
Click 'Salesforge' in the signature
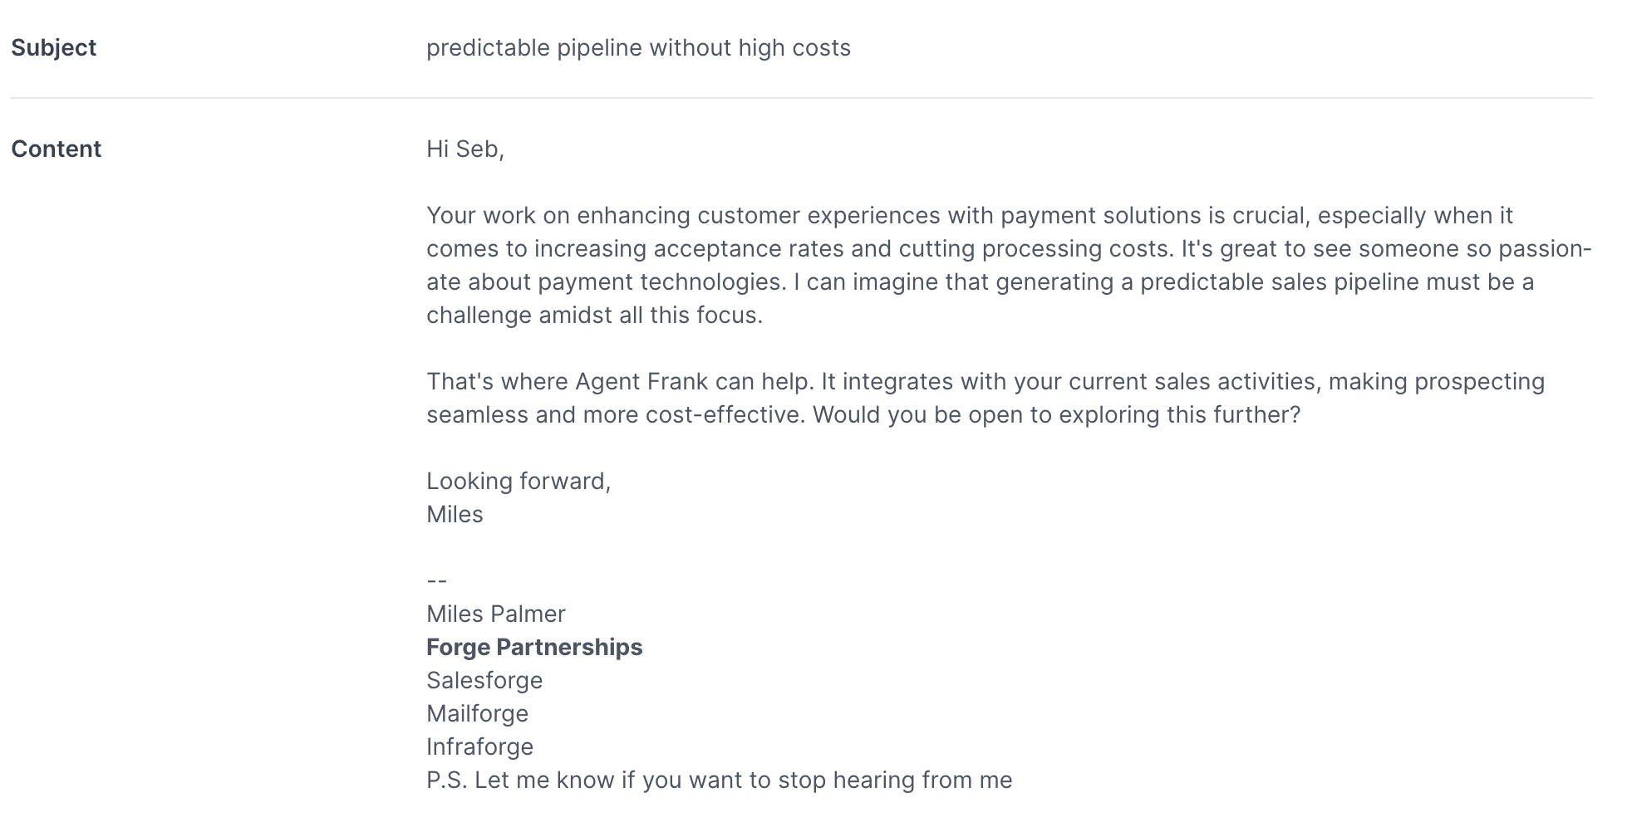[484, 681]
